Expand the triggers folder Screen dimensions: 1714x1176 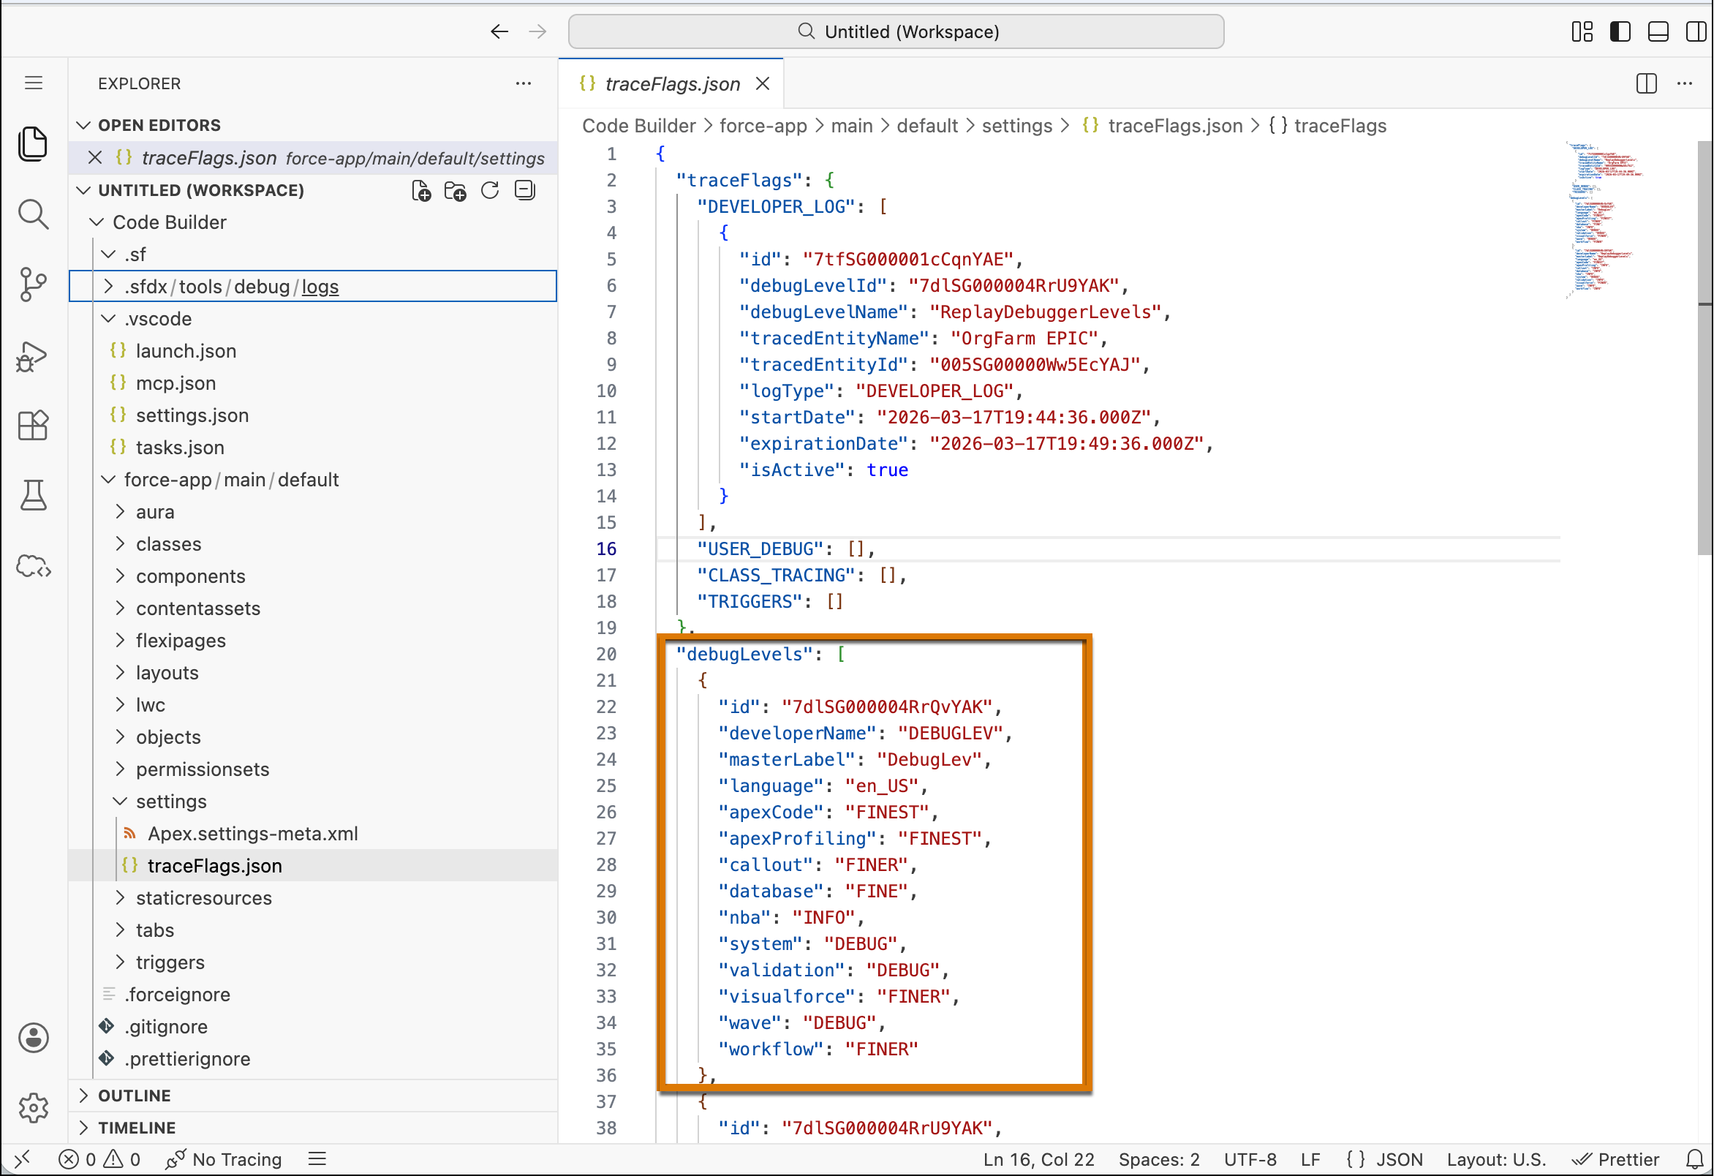coord(120,962)
